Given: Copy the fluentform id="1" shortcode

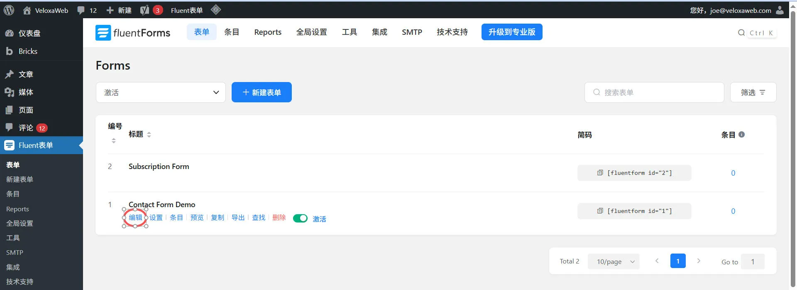Looking at the screenshot, I should click(x=634, y=211).
